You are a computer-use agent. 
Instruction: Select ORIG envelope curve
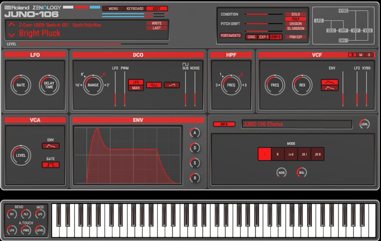(x=251, y=37)
